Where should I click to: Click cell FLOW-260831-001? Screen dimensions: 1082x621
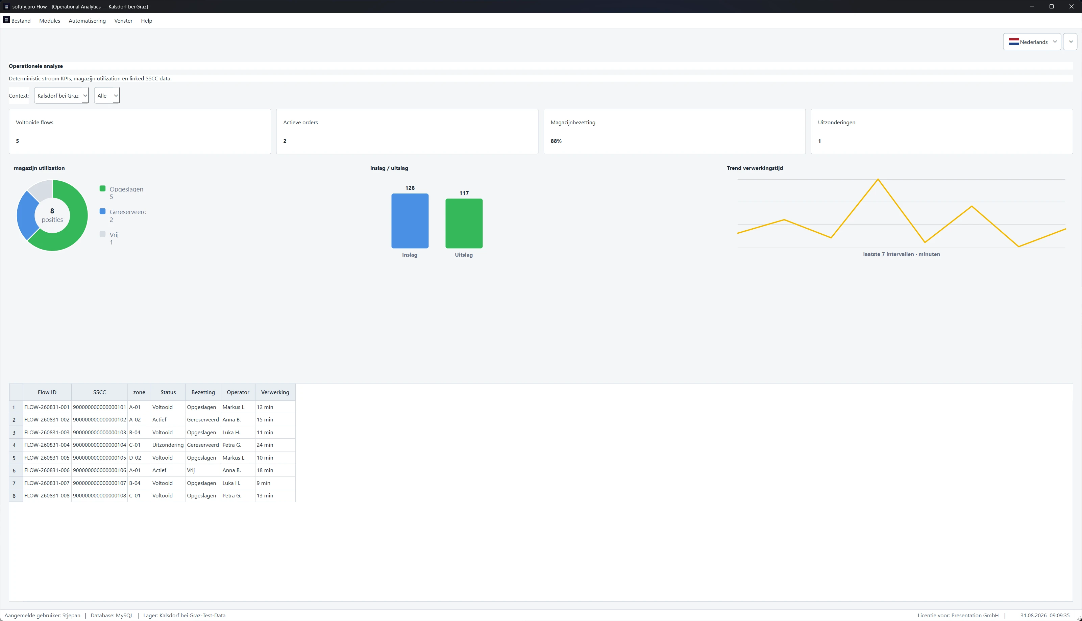pos(47,407)
